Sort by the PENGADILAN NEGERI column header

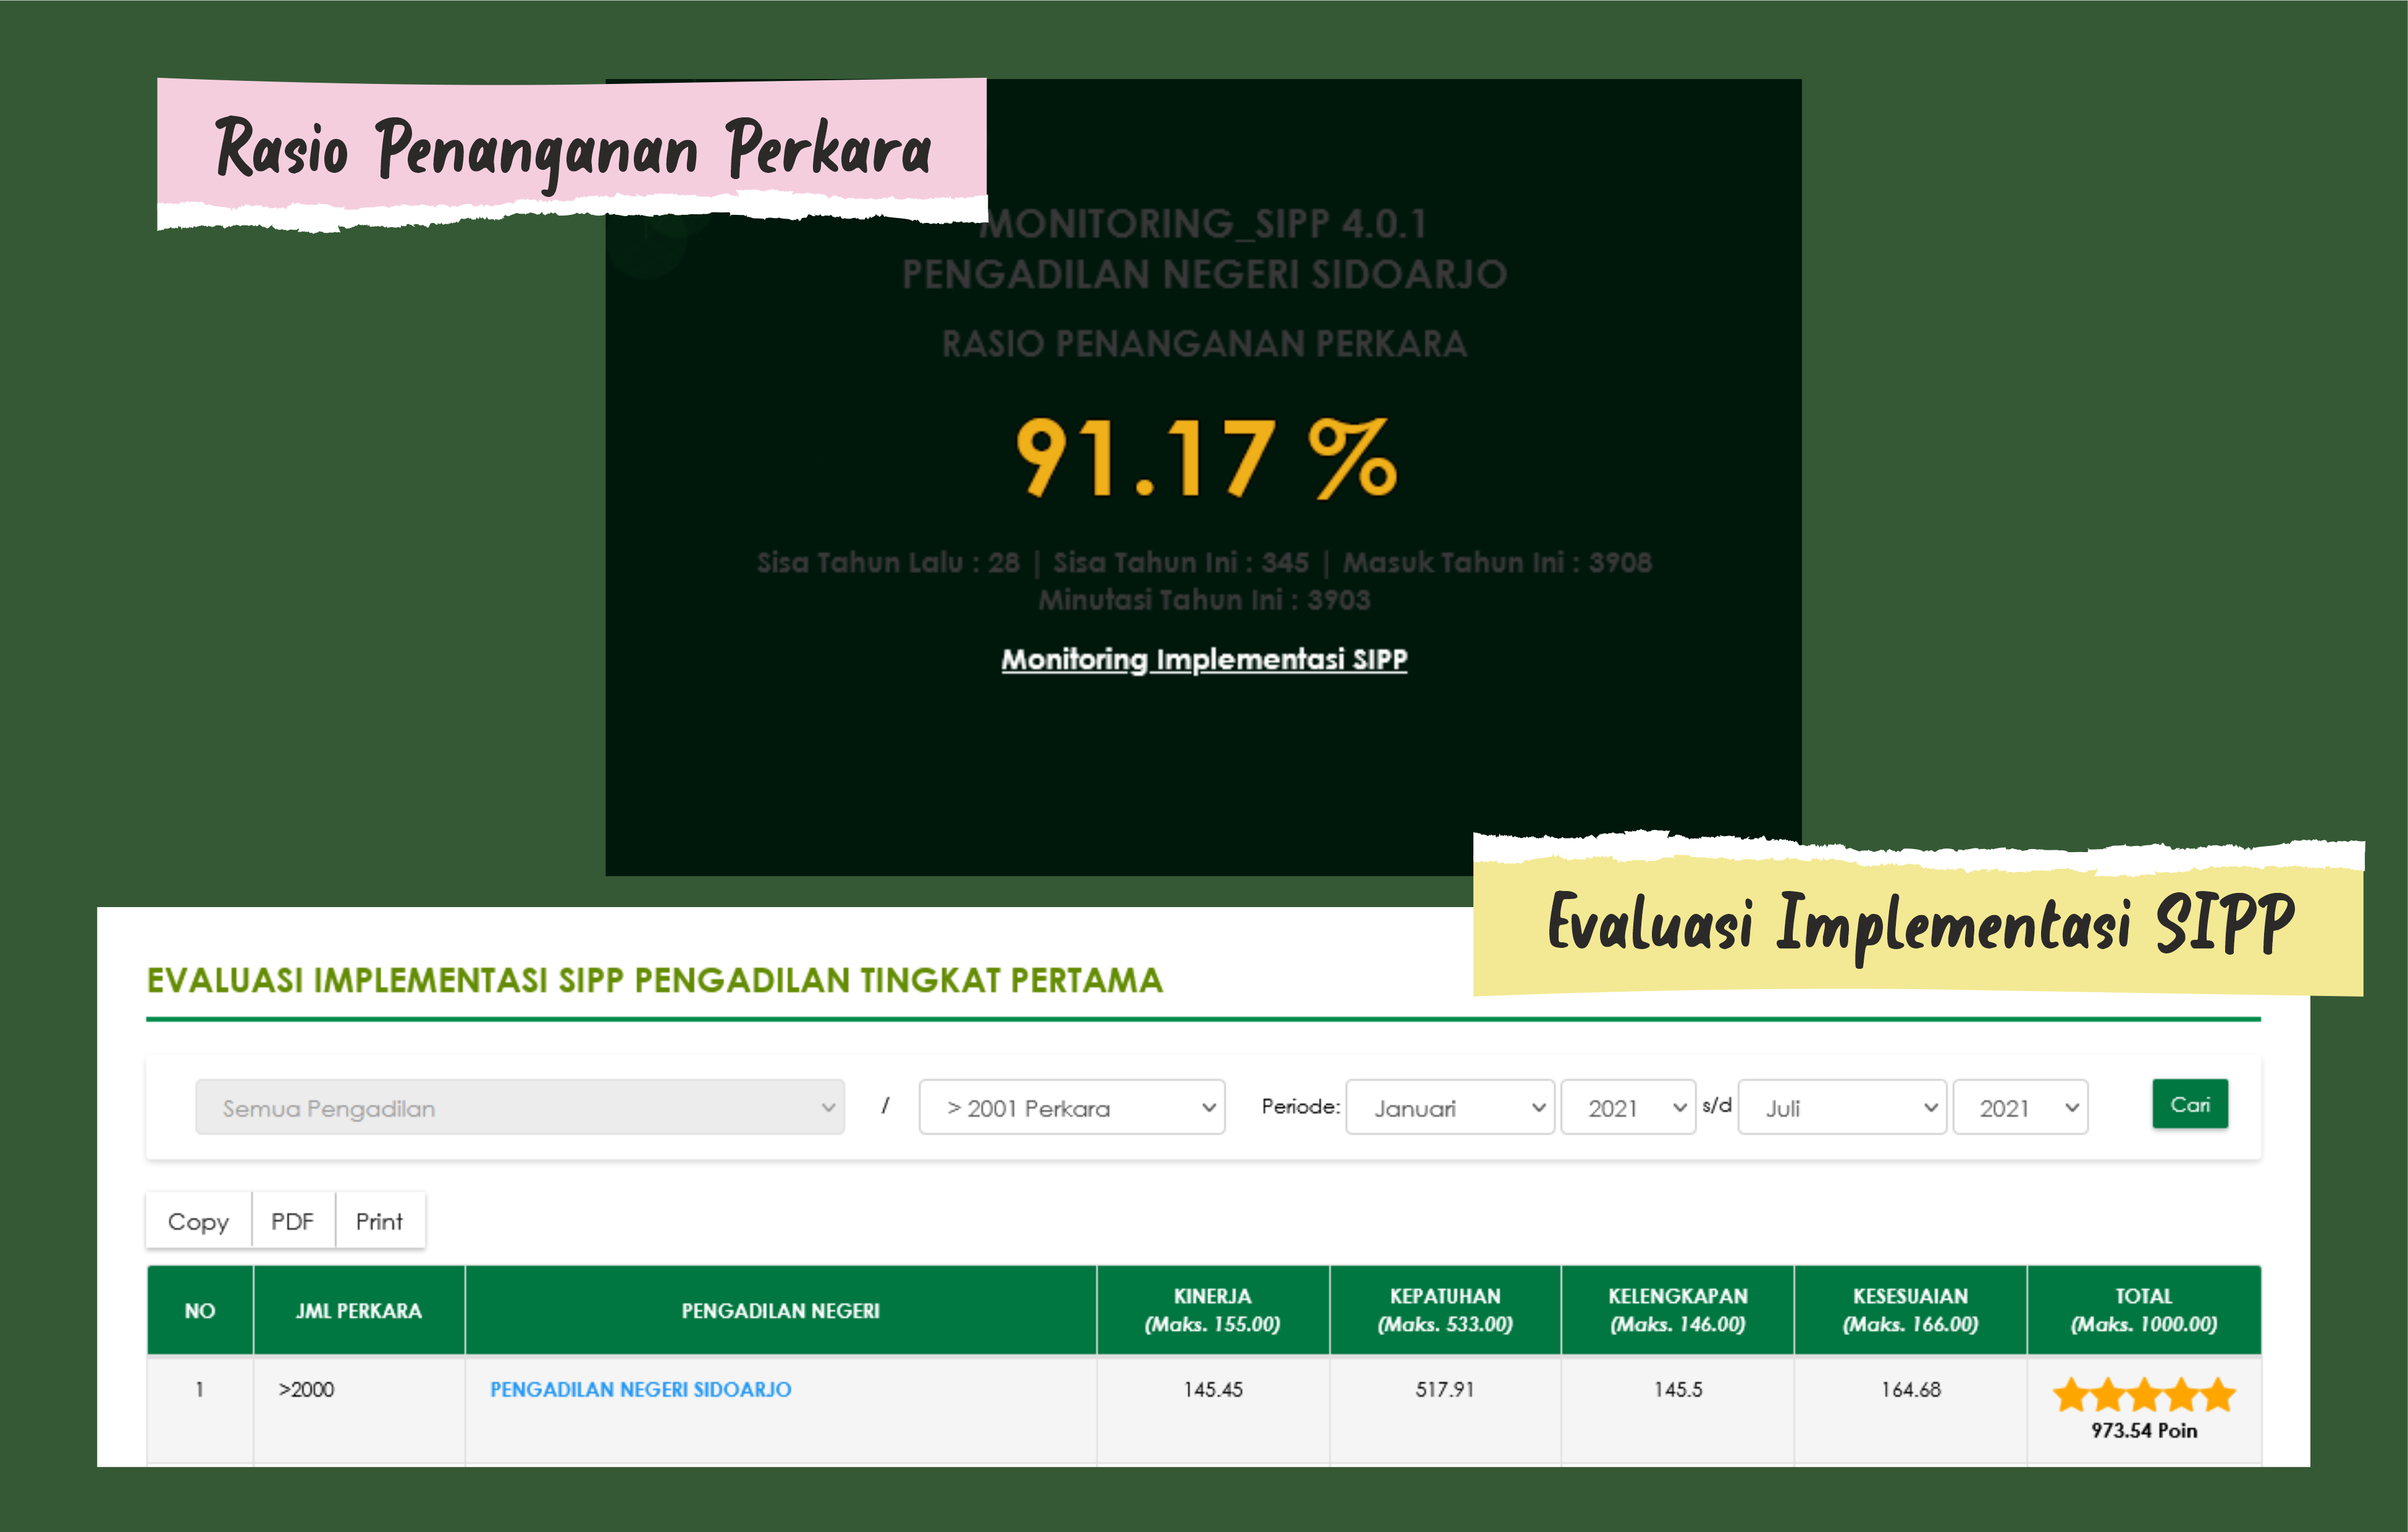point(781,1310)
